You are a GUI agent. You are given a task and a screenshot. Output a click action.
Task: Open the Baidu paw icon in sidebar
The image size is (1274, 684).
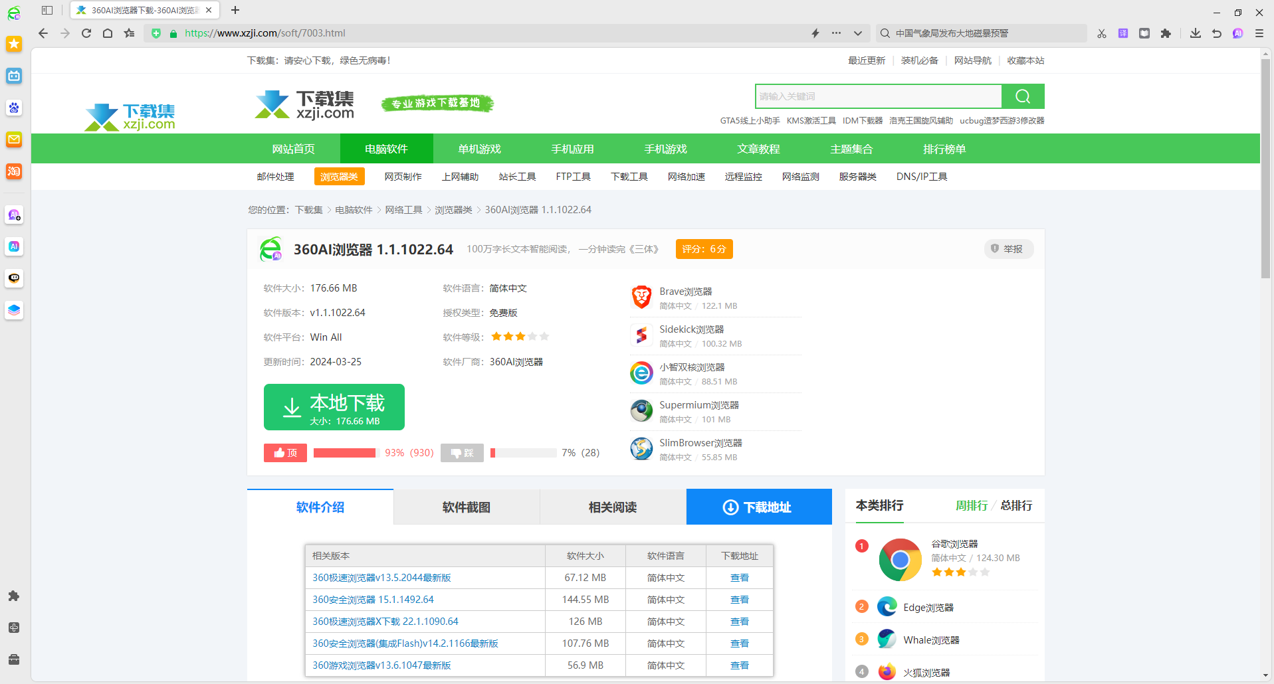(14, 108)
